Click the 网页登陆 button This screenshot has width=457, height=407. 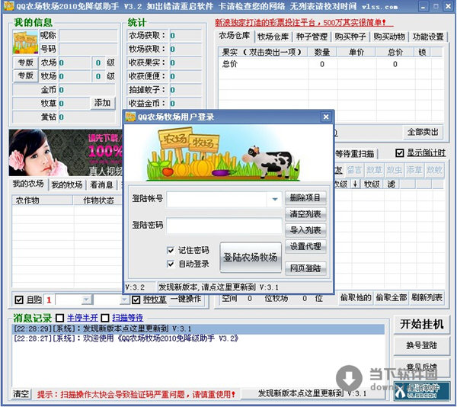click(x=305, y=268)
